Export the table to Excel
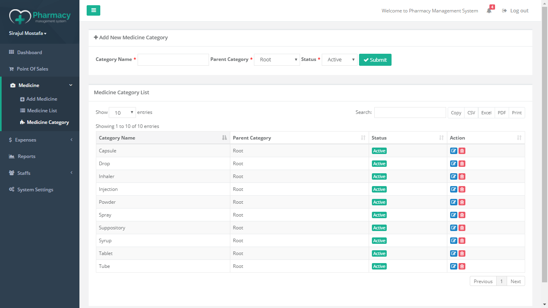548x308 pixels. [x=486, y=113]
